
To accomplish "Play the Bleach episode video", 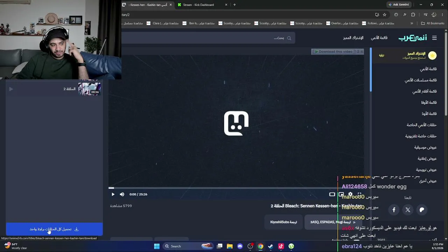I will pos(113,194).
